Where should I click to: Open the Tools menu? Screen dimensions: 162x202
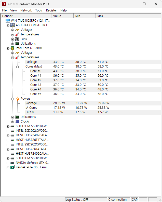pos(39,10)
